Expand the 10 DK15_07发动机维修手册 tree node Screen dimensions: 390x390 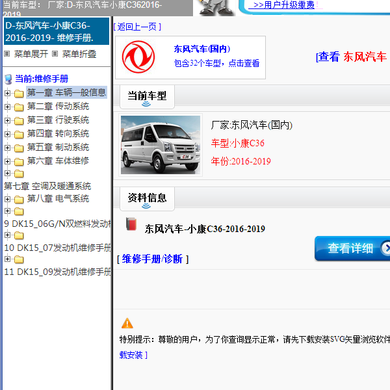pos(7,235)
